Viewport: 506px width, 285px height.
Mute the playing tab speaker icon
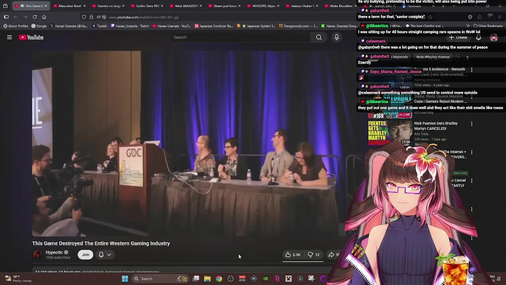pos(22,6)
